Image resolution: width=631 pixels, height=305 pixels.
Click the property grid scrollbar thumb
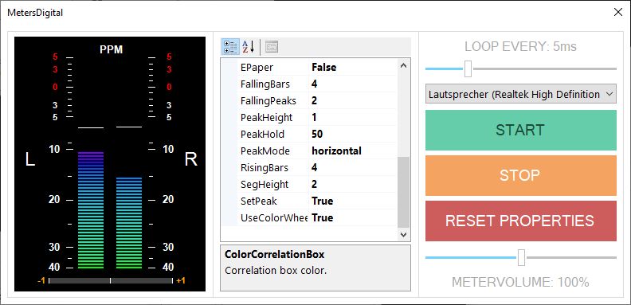point(404,193)
